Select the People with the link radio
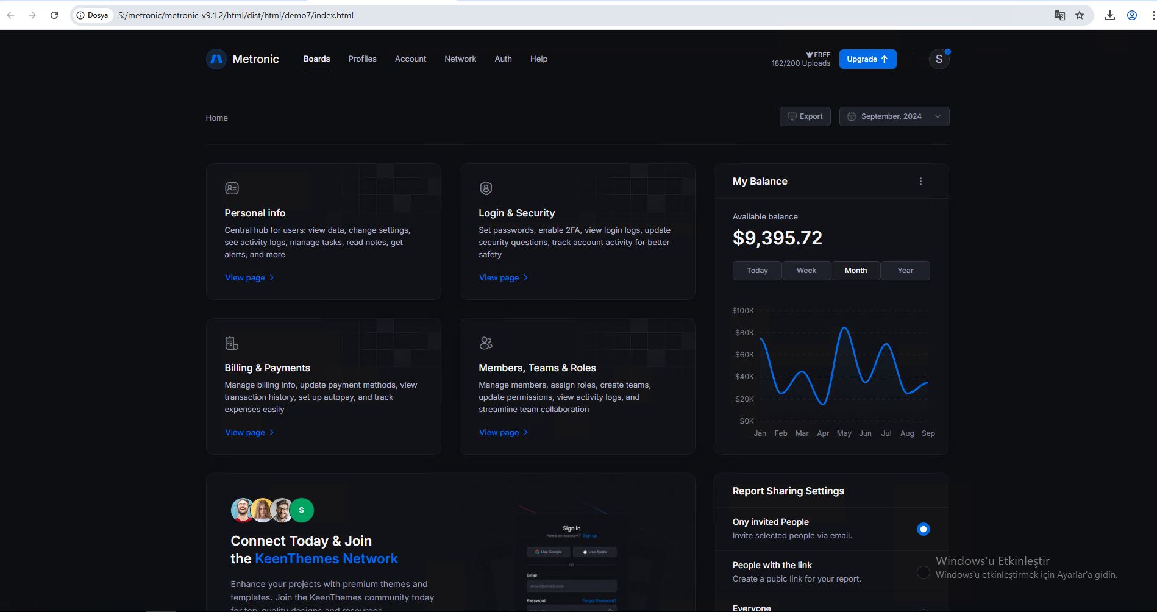This screenshot has height=612, width=1157. click(x=923, y=572)
